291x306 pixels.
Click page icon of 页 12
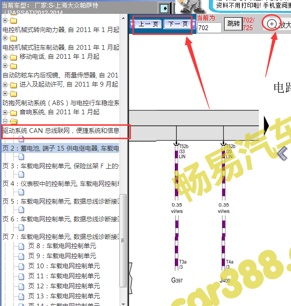click(21, 286)
